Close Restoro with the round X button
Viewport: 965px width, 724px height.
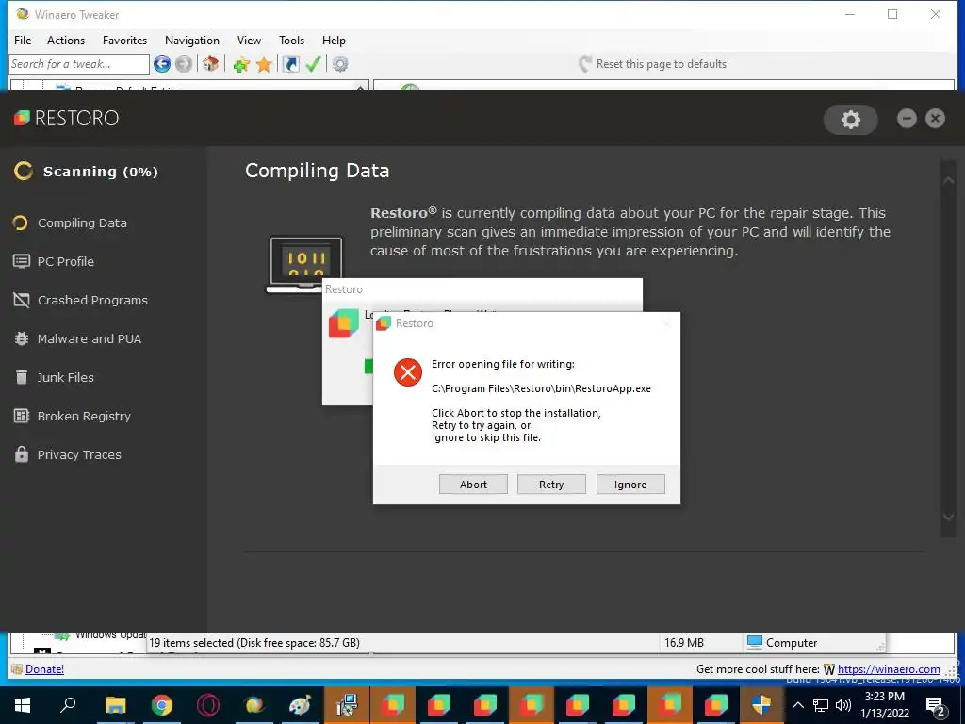pos(935,118)
